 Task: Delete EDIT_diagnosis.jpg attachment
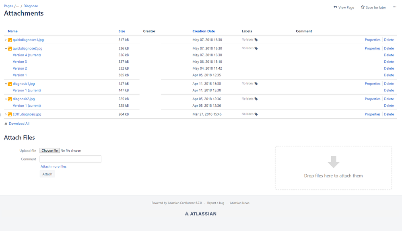(389, 114)
